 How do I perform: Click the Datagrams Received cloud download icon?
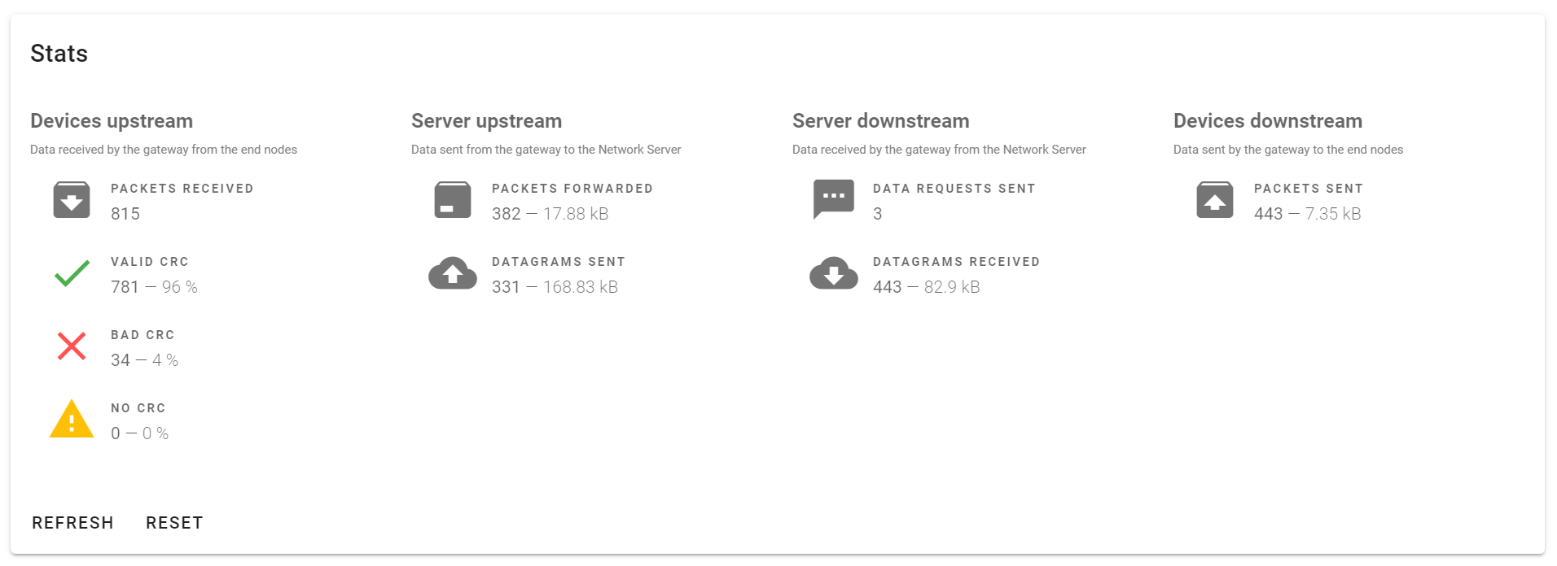tap(834, 273)
